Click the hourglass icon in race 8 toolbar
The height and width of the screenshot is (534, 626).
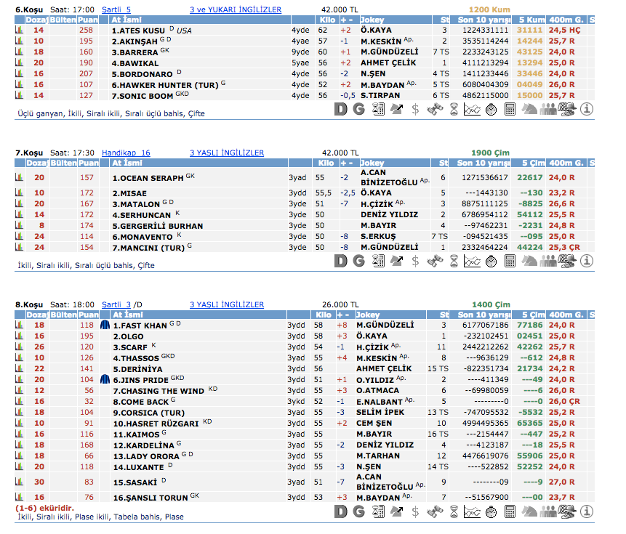[454, 511]
